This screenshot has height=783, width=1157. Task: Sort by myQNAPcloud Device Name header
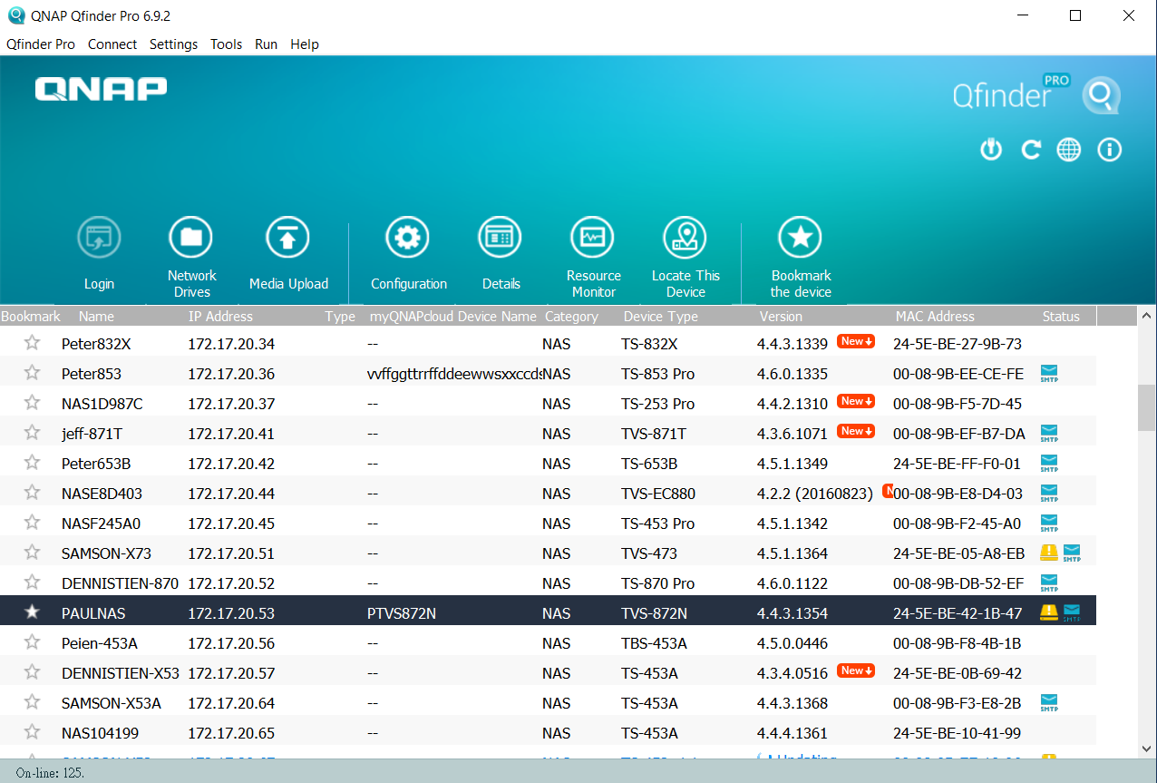coord(453,317)
